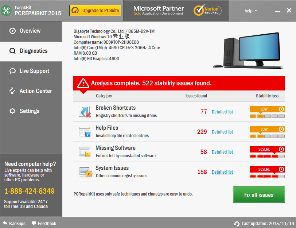Click the desktop computer image

click(249, 51)
